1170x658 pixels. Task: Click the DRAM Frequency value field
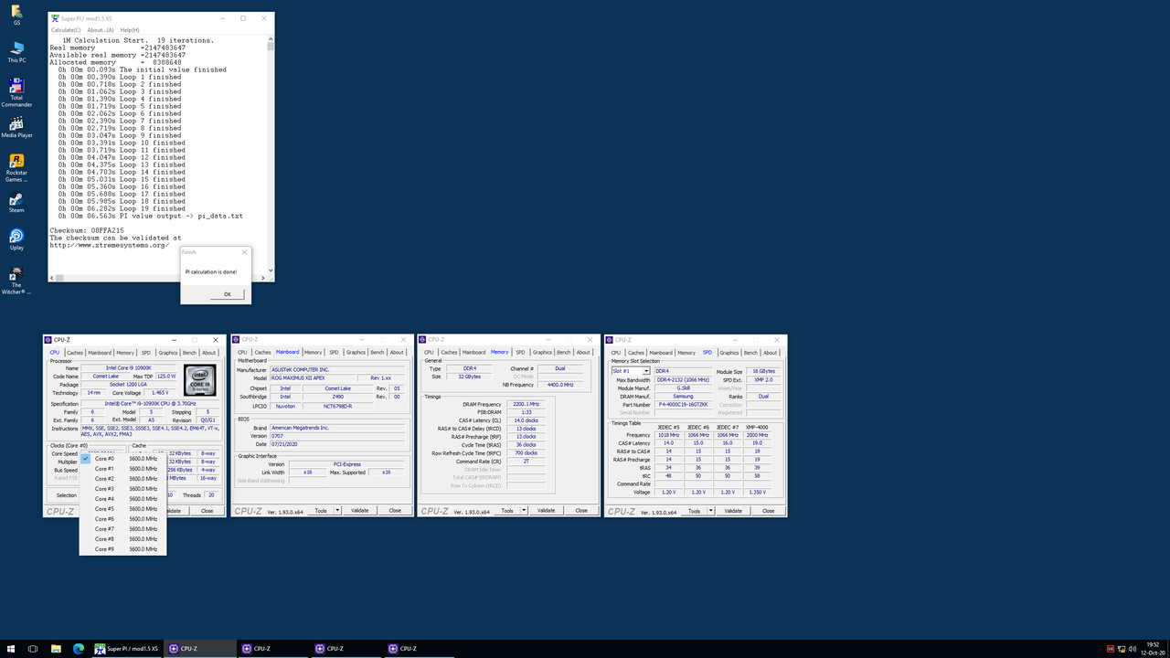click(526, 404)
